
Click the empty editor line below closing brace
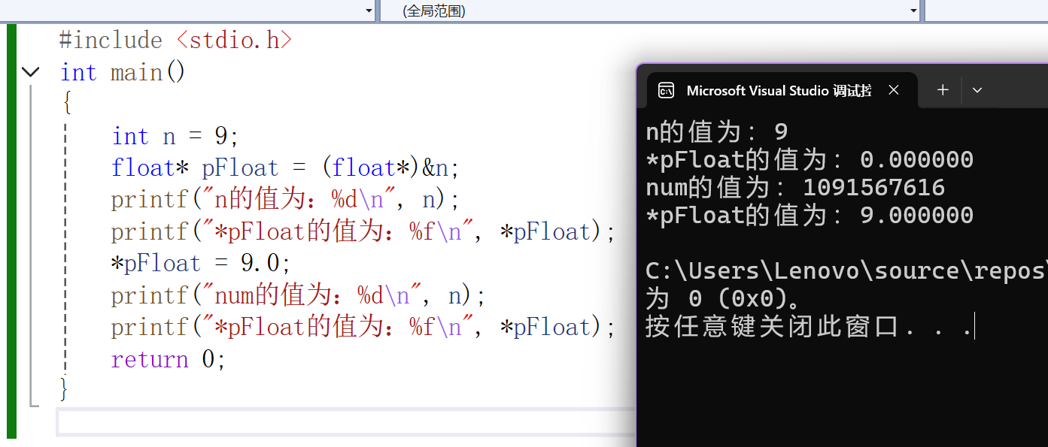[x=346, y=421]
